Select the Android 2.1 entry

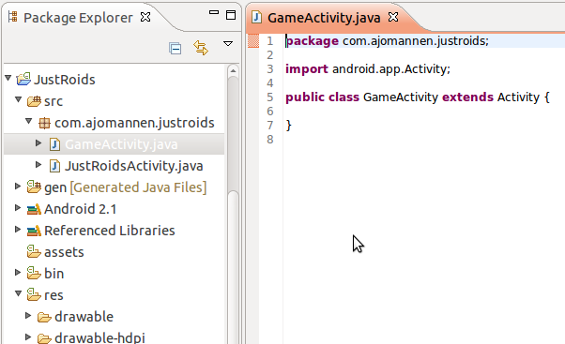pos(81,209)
